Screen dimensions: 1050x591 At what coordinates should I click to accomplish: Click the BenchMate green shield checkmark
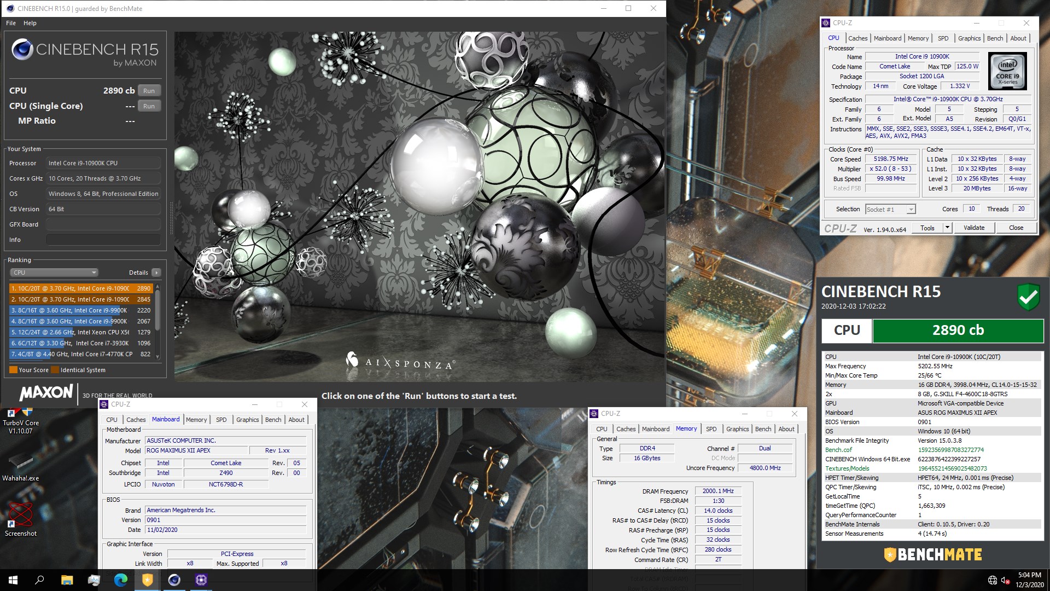(1028, 298)
